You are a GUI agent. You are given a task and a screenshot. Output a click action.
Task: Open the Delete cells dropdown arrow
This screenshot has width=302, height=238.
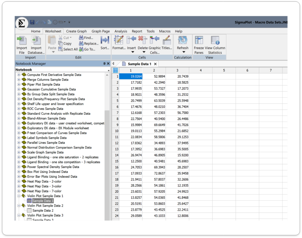pos(142,52)
